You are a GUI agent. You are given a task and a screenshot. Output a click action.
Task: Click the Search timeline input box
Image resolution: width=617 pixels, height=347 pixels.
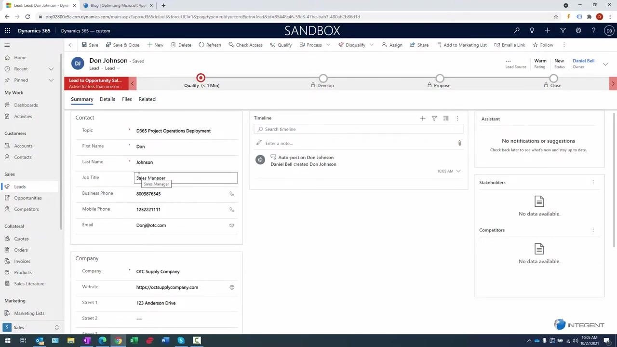359,129
